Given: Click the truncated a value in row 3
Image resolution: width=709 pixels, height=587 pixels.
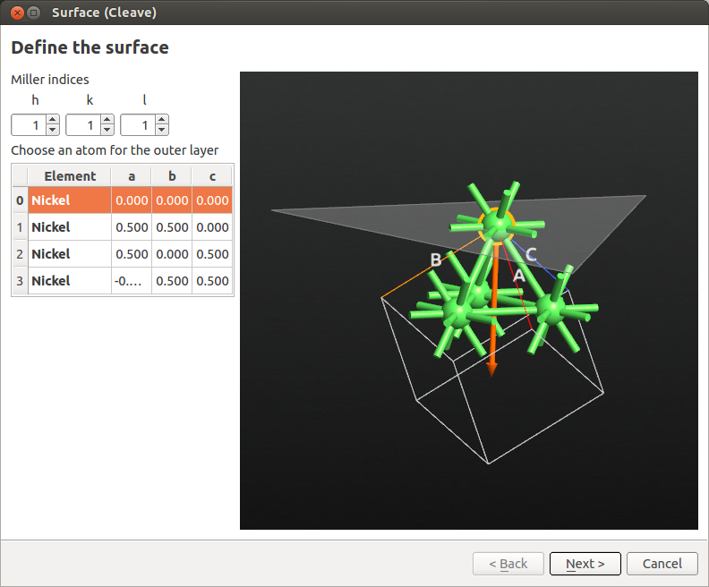Looking at the screenshot, I should tap(132, 281).
